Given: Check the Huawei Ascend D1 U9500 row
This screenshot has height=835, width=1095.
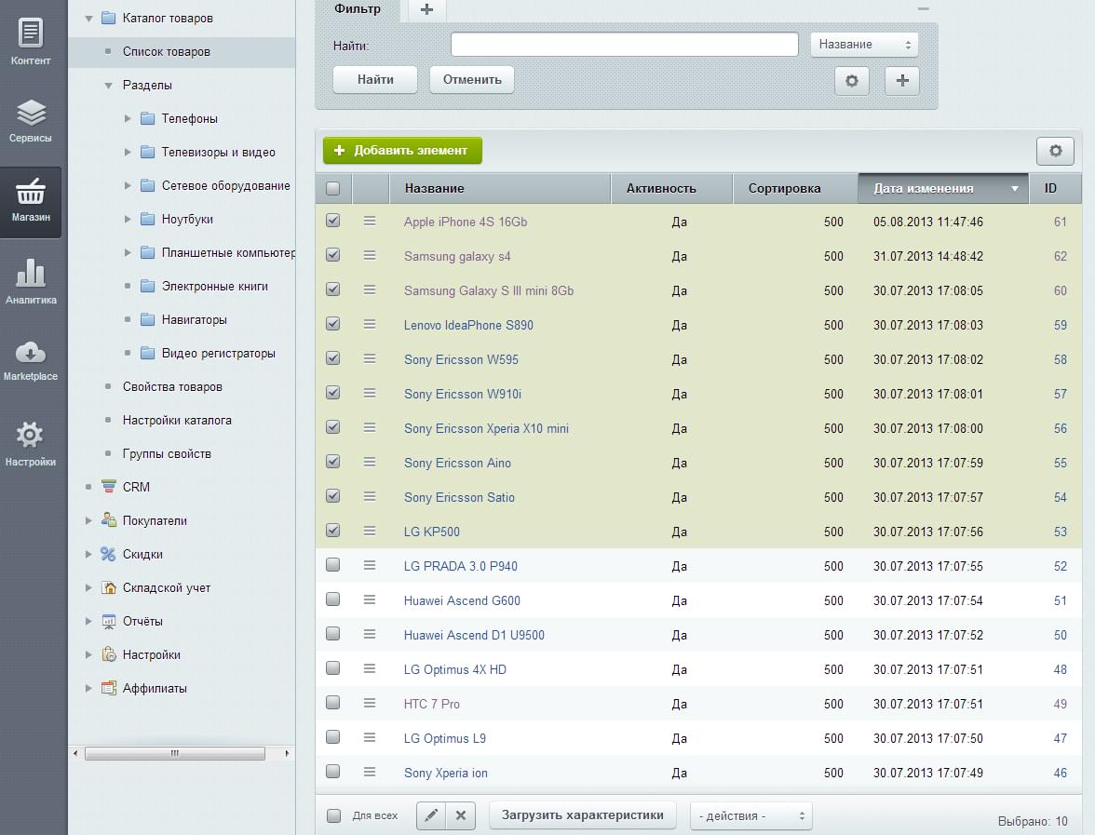Looking at the screenshot, I should [333, 633].
